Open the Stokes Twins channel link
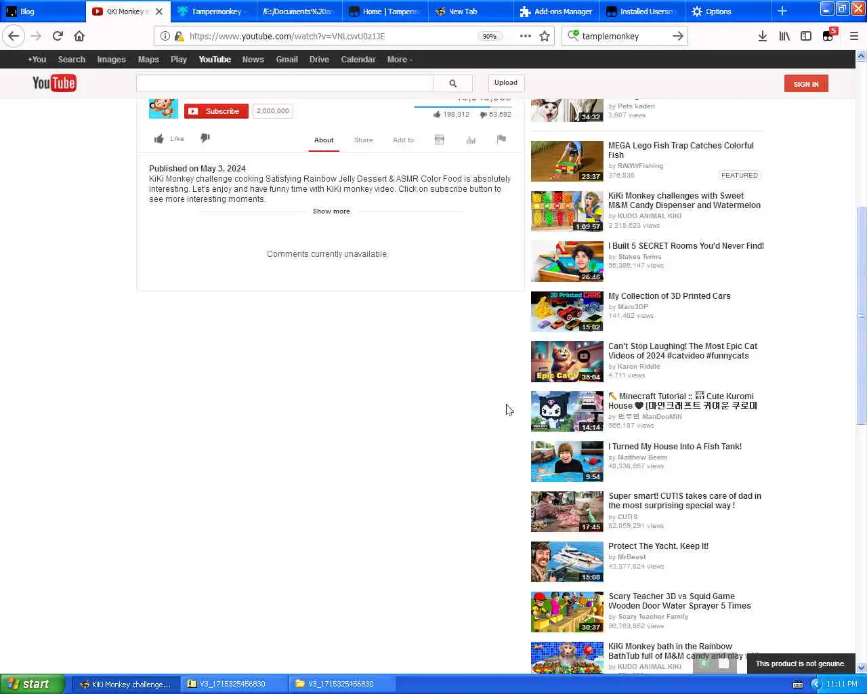The height and width of the screenshot is (694, 867). point(639,257)
